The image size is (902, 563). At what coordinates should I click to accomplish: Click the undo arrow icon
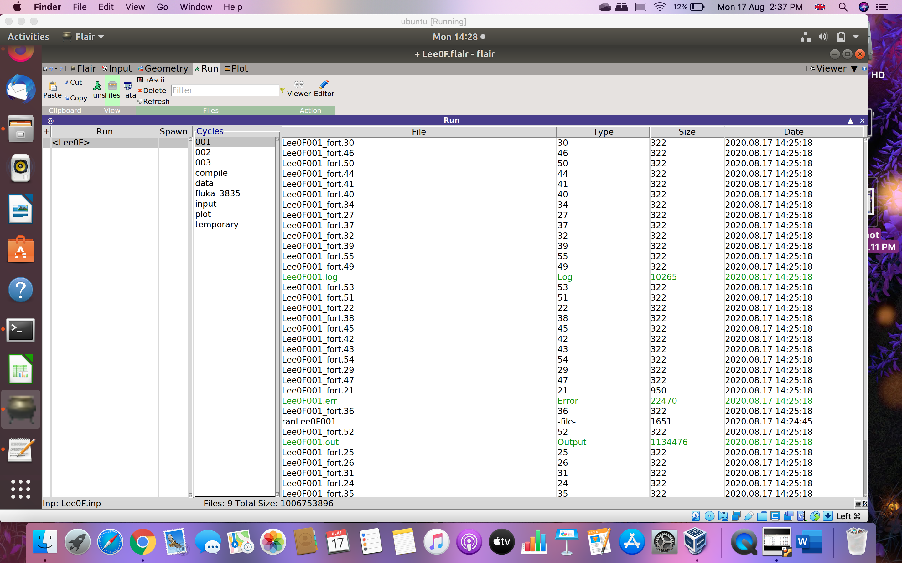51,68
